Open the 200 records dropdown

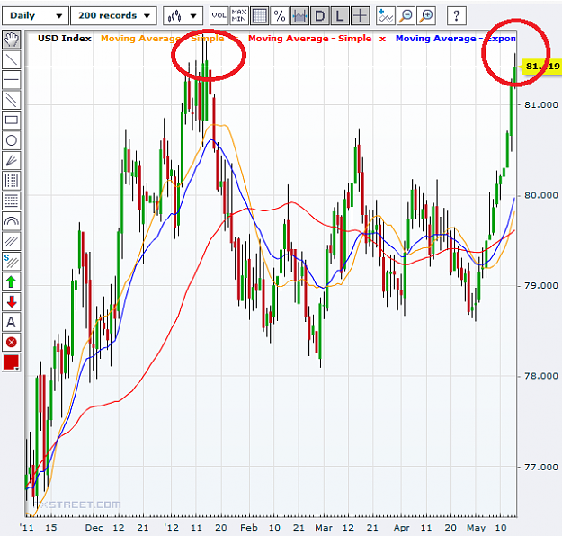pos(113,16)
